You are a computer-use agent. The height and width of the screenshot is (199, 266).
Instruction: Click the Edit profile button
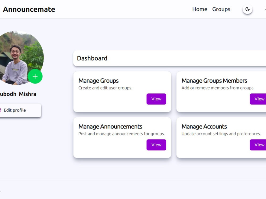(x=20, y=110)
